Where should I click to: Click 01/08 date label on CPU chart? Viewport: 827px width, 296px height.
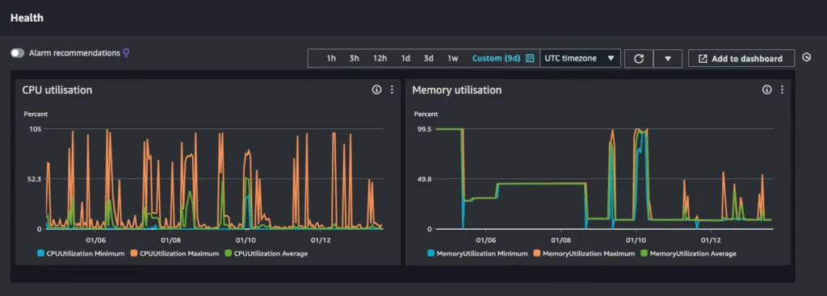tap(171, 240)
